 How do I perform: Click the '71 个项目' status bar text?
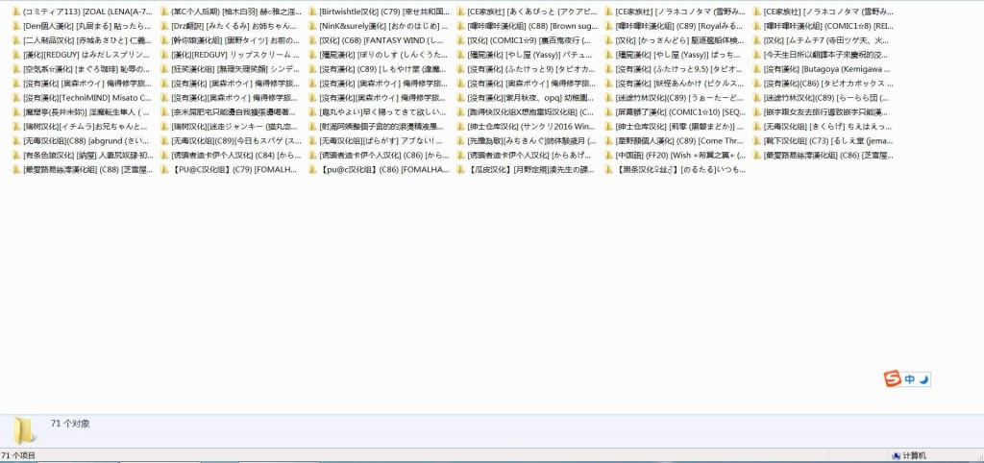click(18, 456)
